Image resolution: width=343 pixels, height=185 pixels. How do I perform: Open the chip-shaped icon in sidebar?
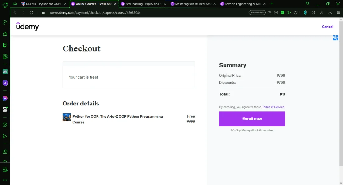(5, 57)
